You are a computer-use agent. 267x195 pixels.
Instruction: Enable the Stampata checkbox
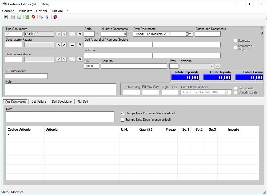(x=235, y=41)
